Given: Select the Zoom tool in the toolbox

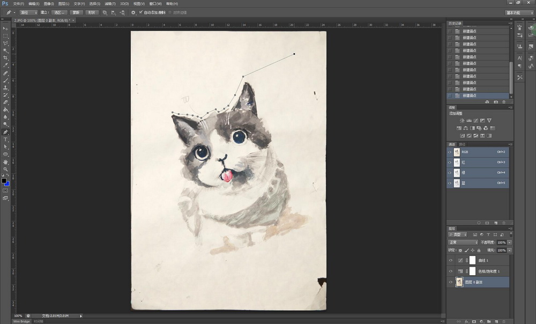Looking at the screenshot, I should pos(5,169).
